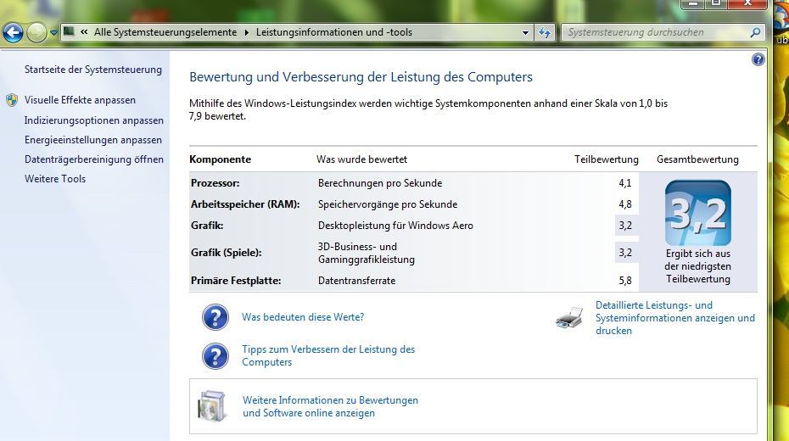The image size is (789, 441).
Task: Expand the address bar double chevron
Action: tap(84, 32)
